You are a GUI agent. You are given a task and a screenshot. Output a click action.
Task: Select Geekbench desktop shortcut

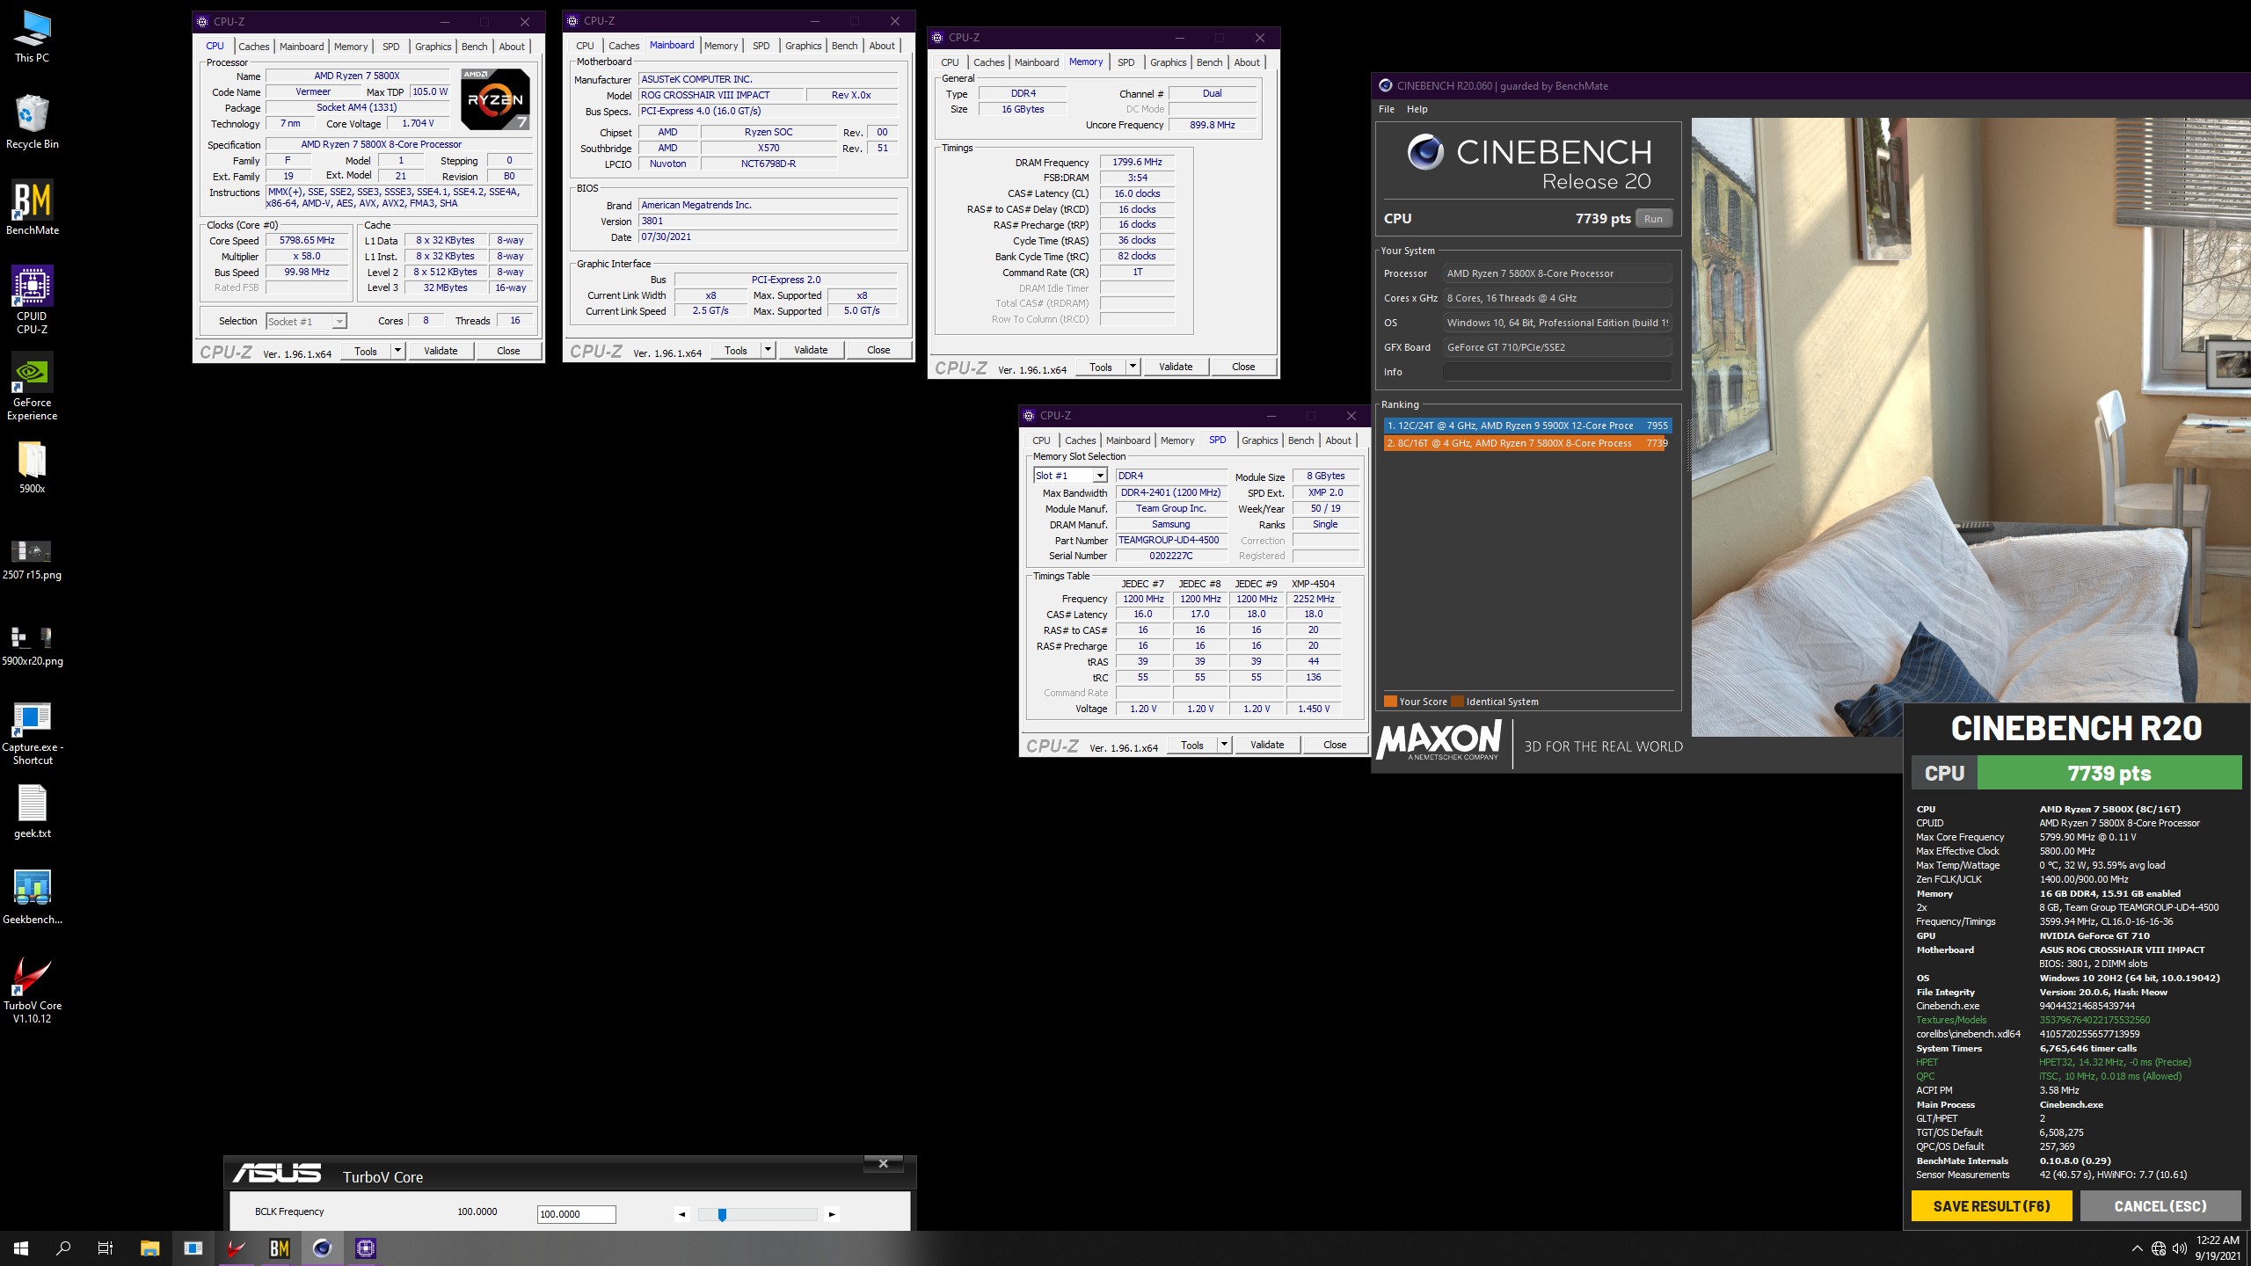(33, 897)
